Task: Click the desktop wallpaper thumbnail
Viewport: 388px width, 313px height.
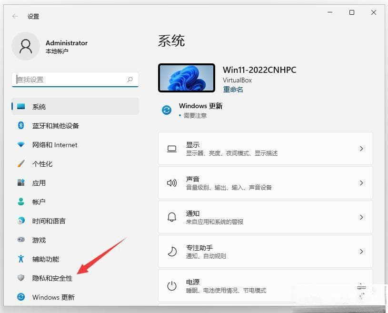Action: [187, 78]
